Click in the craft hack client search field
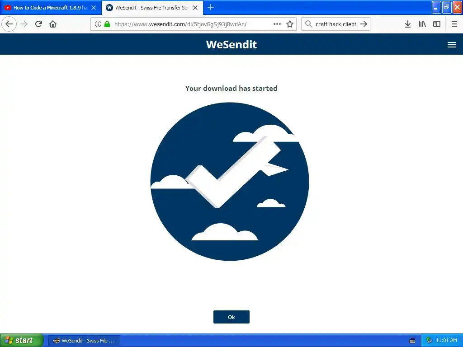 (x=336, y=24)
